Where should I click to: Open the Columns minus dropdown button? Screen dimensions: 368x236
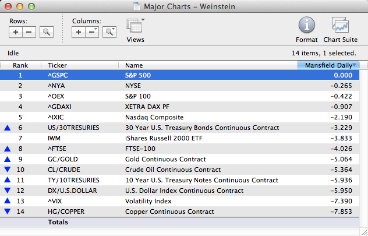92,32
